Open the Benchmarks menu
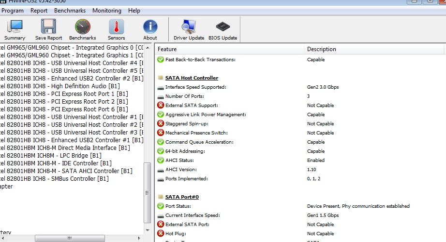This screenshot has width=446, height=242. pos(70,11)
